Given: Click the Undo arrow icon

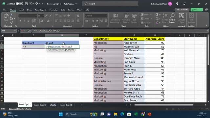Looking at the screenshot, I should point(31,4).
